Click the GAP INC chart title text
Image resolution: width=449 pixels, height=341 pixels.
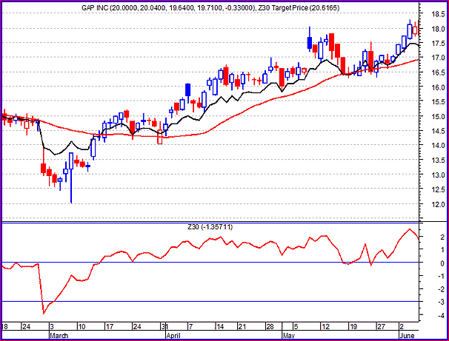[x=210, y=8]
